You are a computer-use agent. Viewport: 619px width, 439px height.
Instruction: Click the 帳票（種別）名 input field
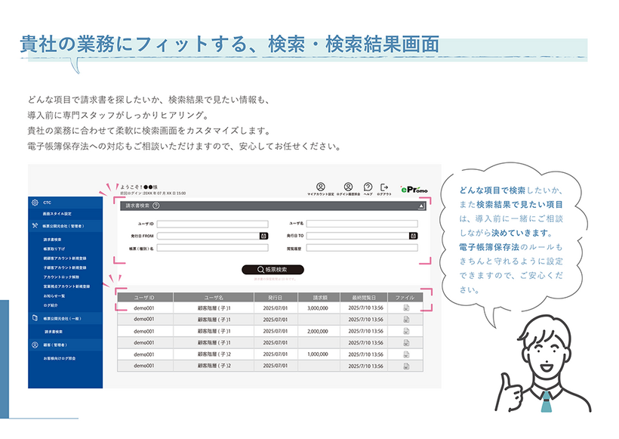(213, 249)
